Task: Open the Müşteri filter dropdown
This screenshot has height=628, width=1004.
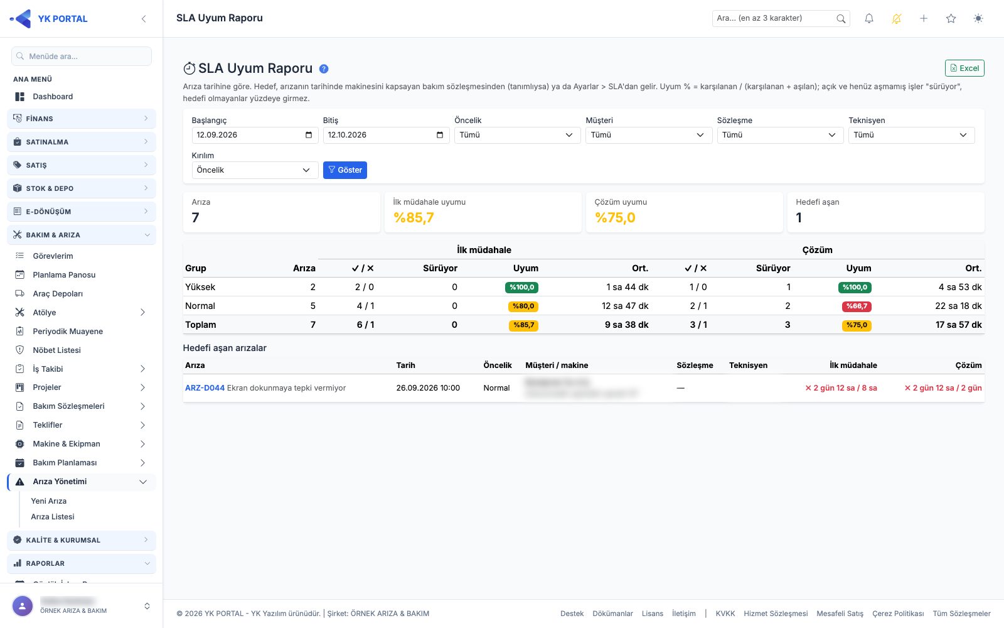Action: click(x=648, y=135)
